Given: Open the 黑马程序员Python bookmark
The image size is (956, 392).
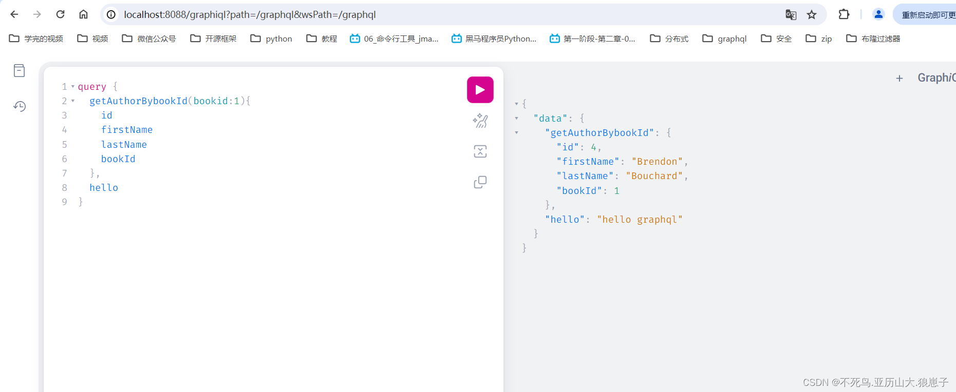Looking at the screenshot, I should [x=494, y=38].
